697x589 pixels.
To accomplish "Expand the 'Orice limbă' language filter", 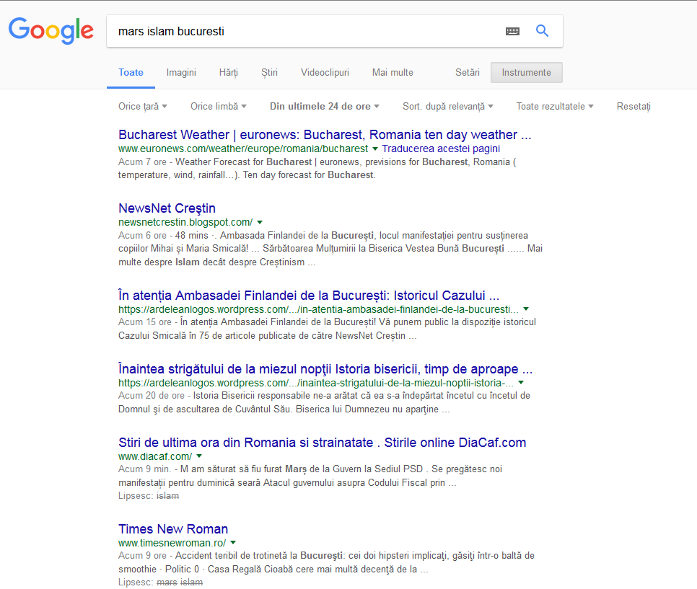I will pos(218,106).
